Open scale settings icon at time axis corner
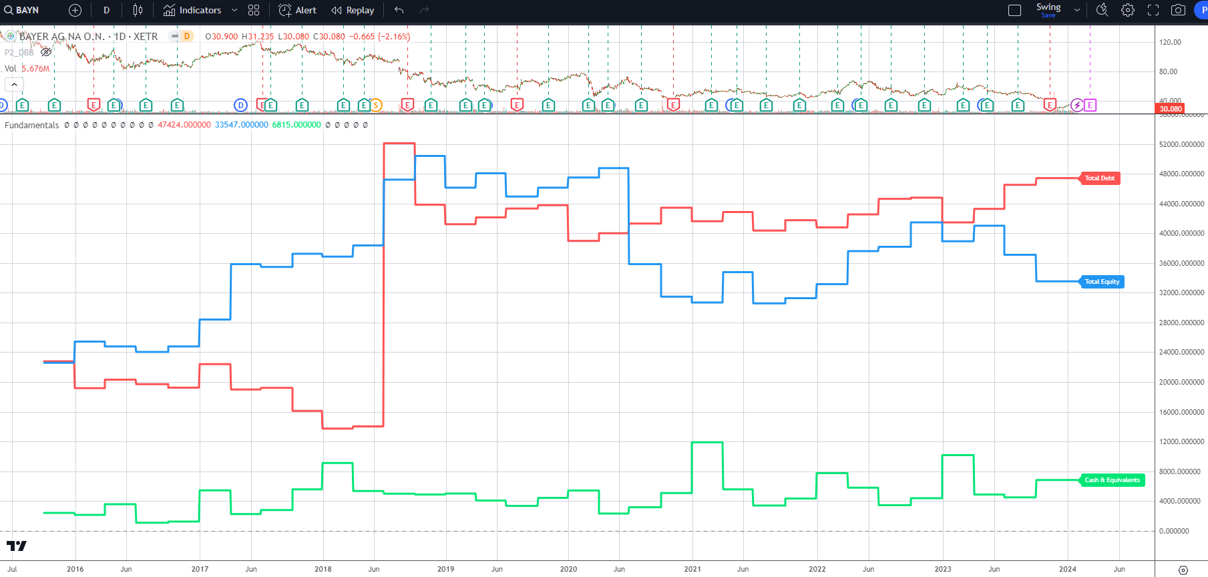 [x=1183, y=570]
